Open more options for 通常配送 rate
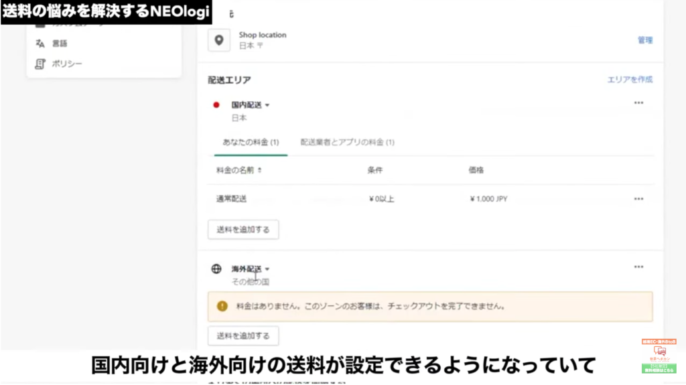 pyautogui.click(x=638, y=199)
